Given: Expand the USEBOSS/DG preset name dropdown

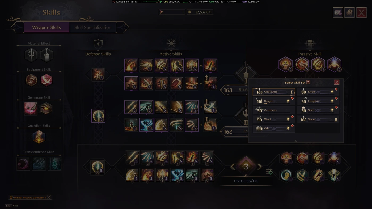Looking at the screenshot, I should tap(246, 181).
